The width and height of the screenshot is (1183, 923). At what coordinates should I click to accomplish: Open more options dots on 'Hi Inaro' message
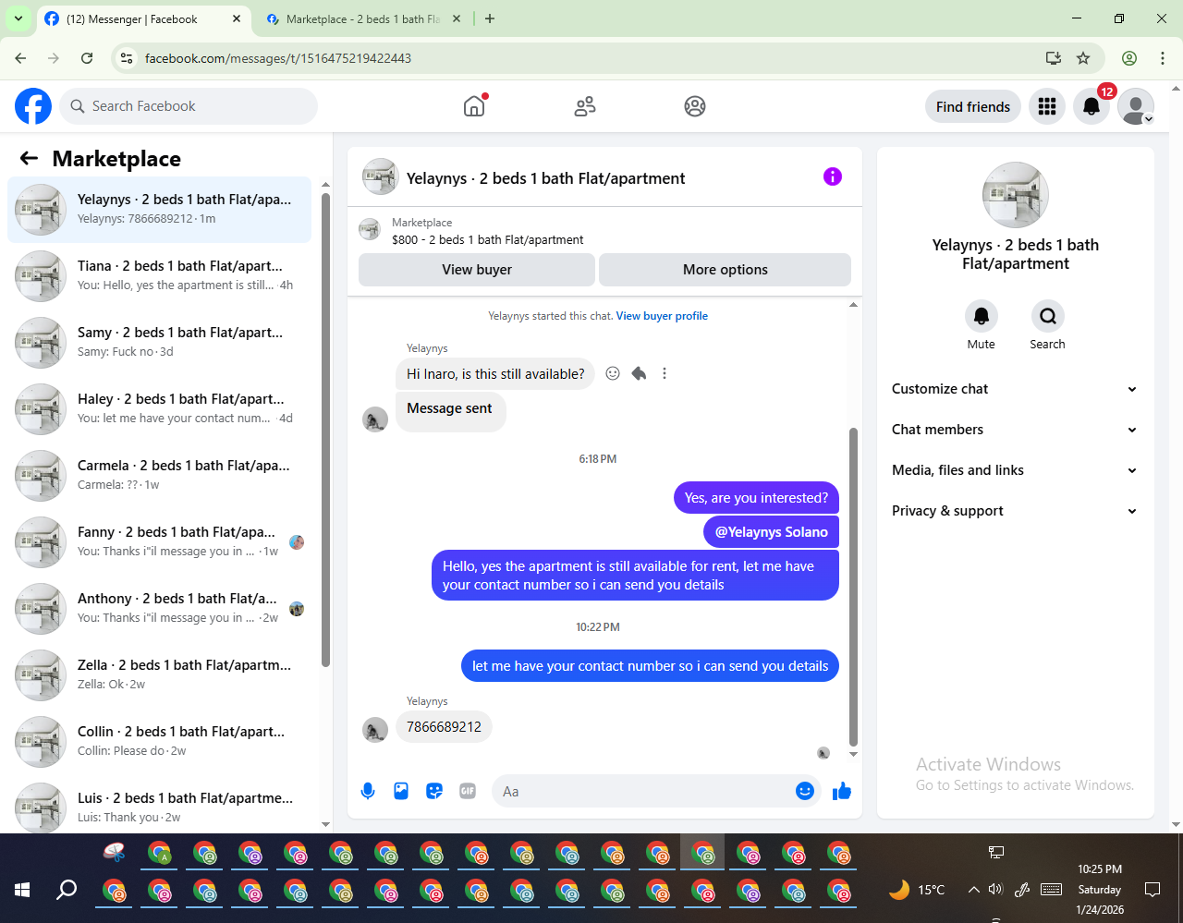pos(665,373)
